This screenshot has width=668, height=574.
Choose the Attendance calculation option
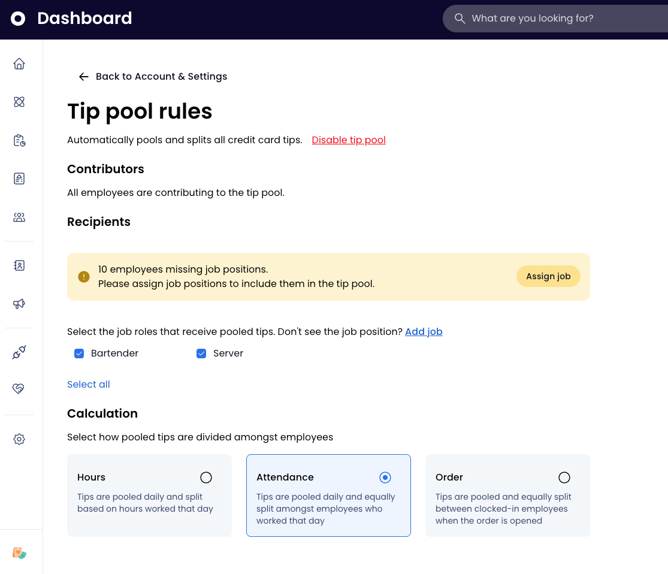pos(385,478)
